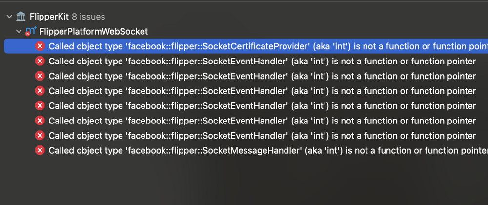This screenshot has width=488, height=205.
Task: Click the first SocketEventHandler row's error icon
Action: [x=40, y=61]
